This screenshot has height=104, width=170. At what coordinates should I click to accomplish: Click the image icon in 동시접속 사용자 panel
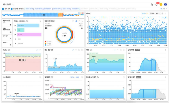[x=124, y=77]
